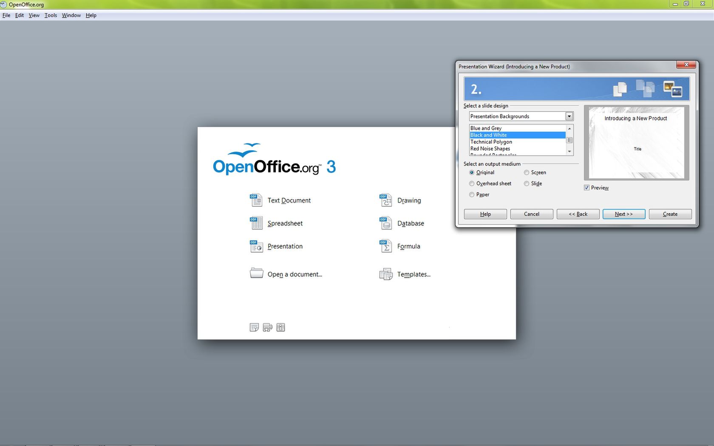Viewport: 714px width, 446px height.
Task: Click the Templates icon
Action: tap(386, 274)
